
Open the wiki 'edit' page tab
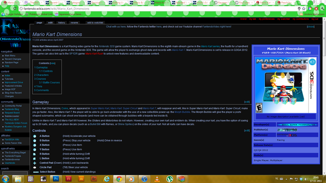coord(50,22)
